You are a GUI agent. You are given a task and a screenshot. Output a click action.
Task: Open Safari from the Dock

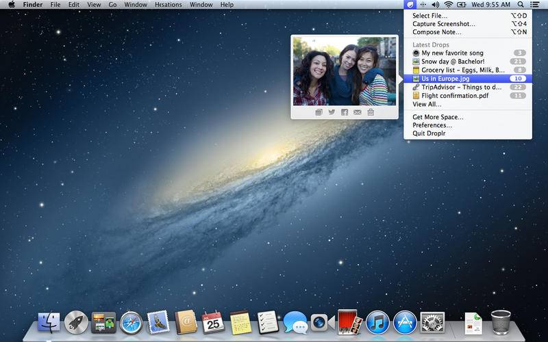point(131,321)
